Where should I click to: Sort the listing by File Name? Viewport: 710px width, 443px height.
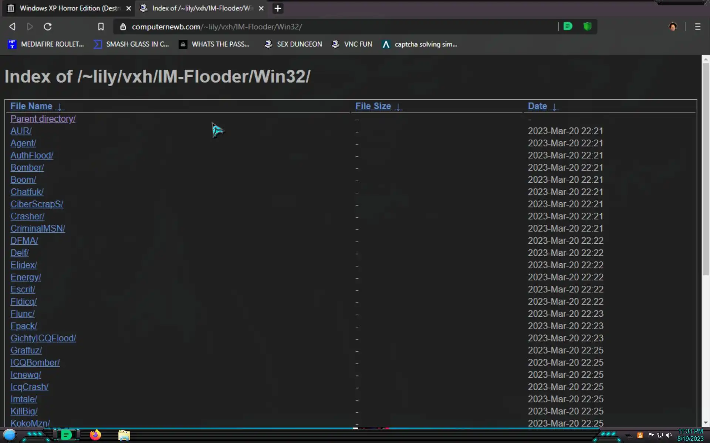point(31,106)
